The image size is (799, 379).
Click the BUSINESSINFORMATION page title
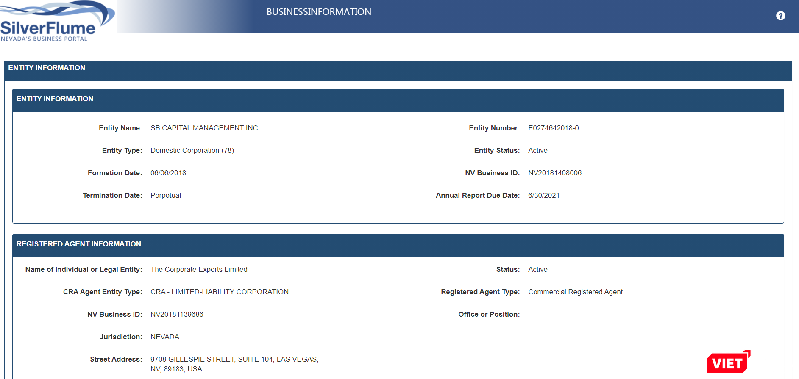tap(319, 12)
